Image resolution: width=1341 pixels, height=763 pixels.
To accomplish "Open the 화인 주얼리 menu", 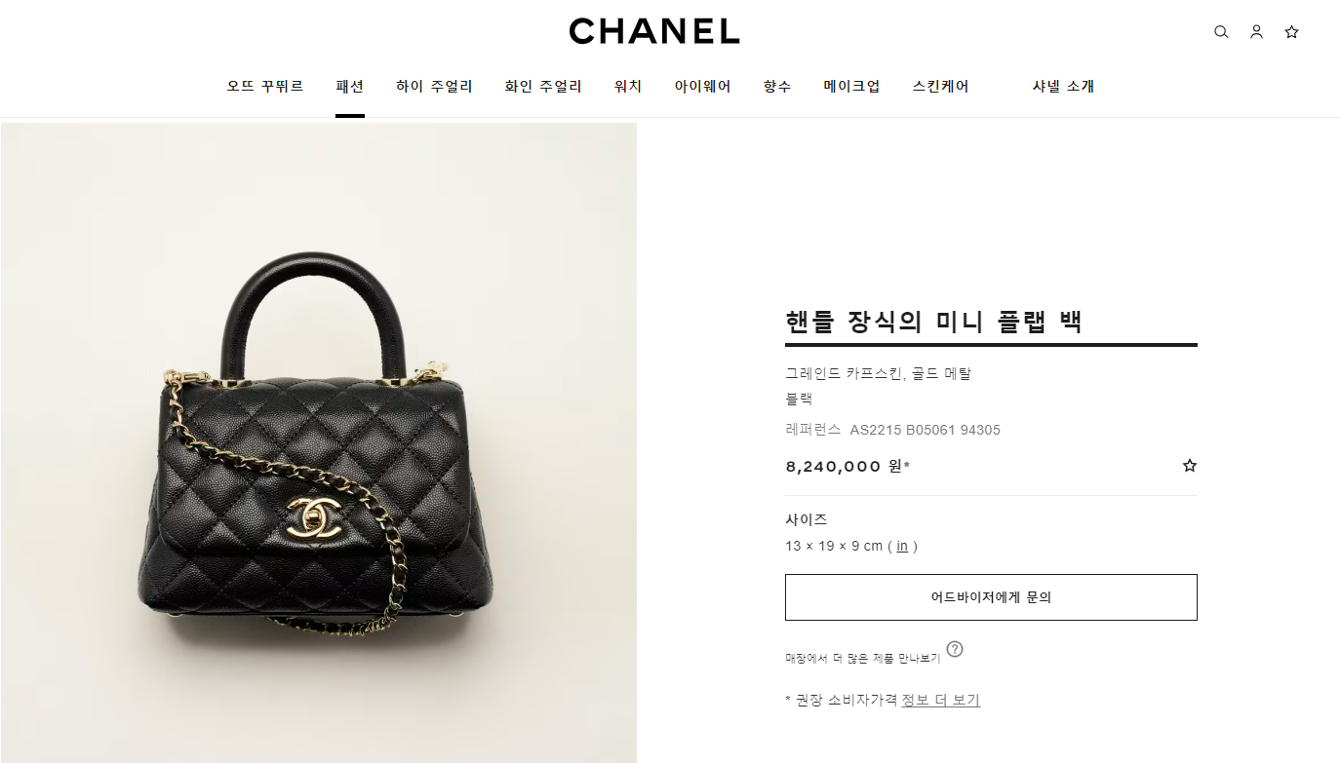I will coord(543,86).
